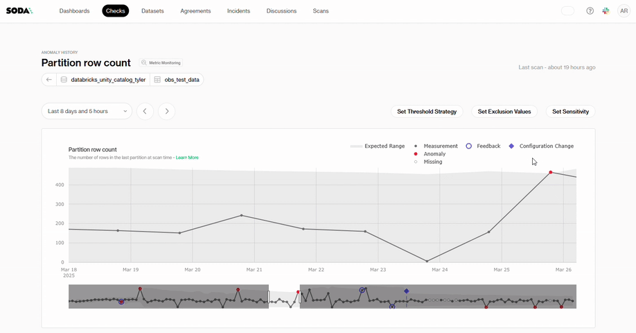Click the Slack integration icon

pos(606,11)
